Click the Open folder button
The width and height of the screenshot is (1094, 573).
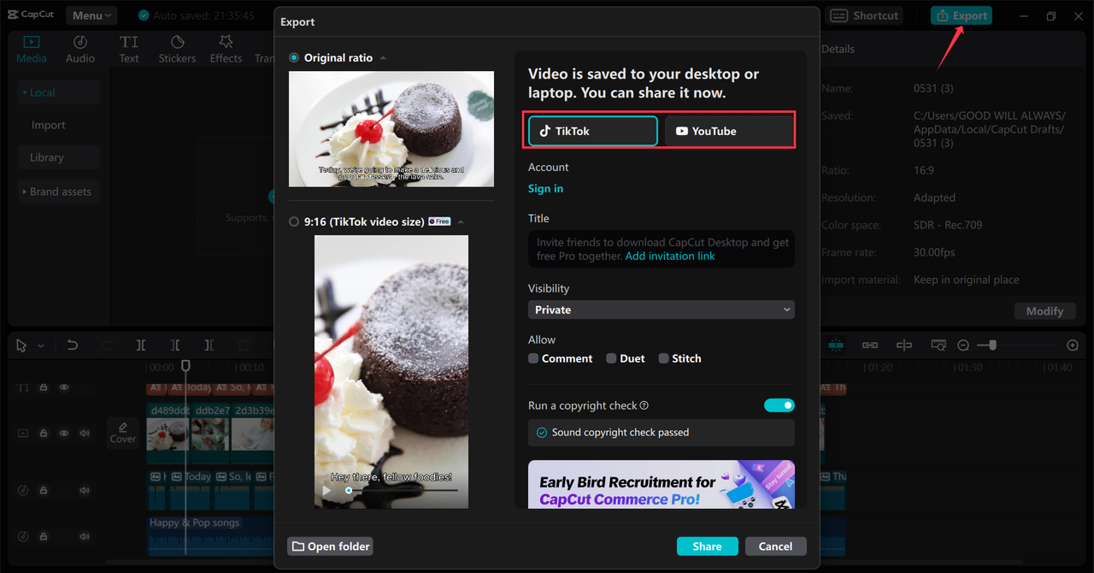tap(330, 546)
